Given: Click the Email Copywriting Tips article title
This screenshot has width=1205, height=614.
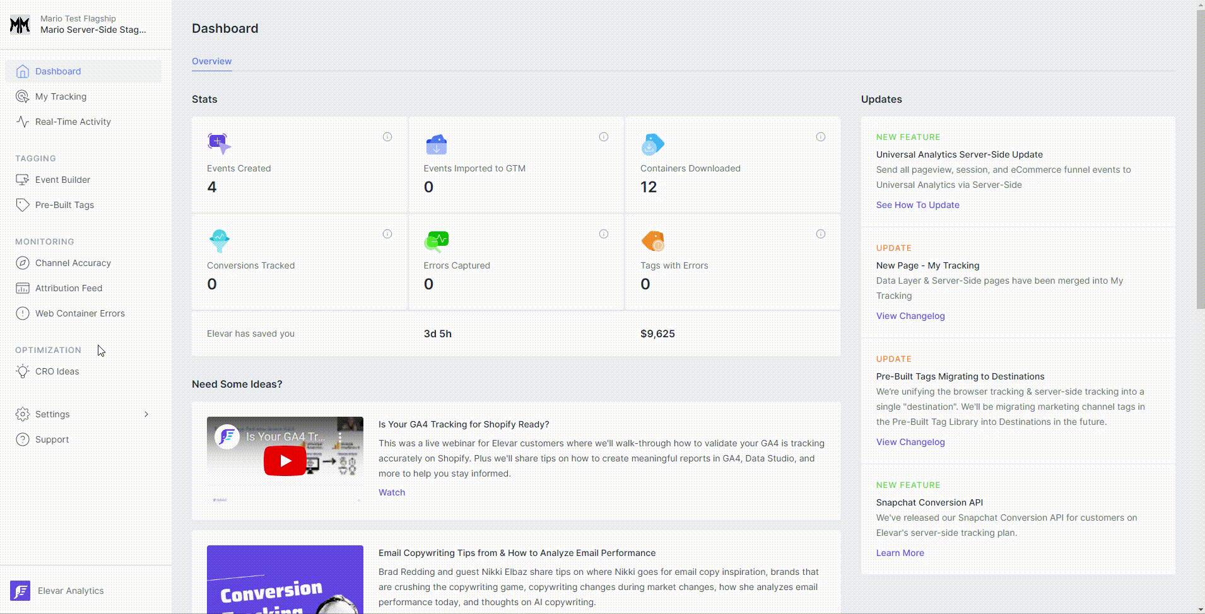Looking at the screenshot, I should (x=517, y=553).
